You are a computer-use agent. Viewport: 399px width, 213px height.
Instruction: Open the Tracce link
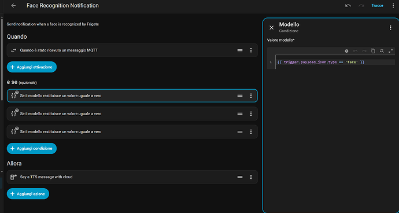[x=377, y=6]
